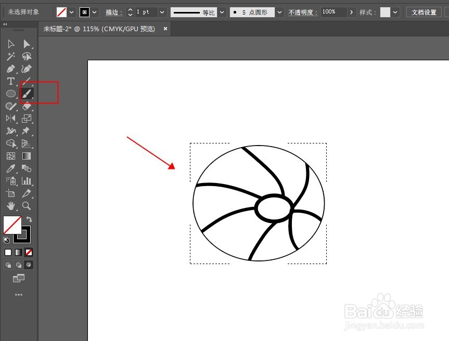Viewport: 449px width, 341px height.
Task: Expand the brush definition dropdown arrow
Action: 279,12
